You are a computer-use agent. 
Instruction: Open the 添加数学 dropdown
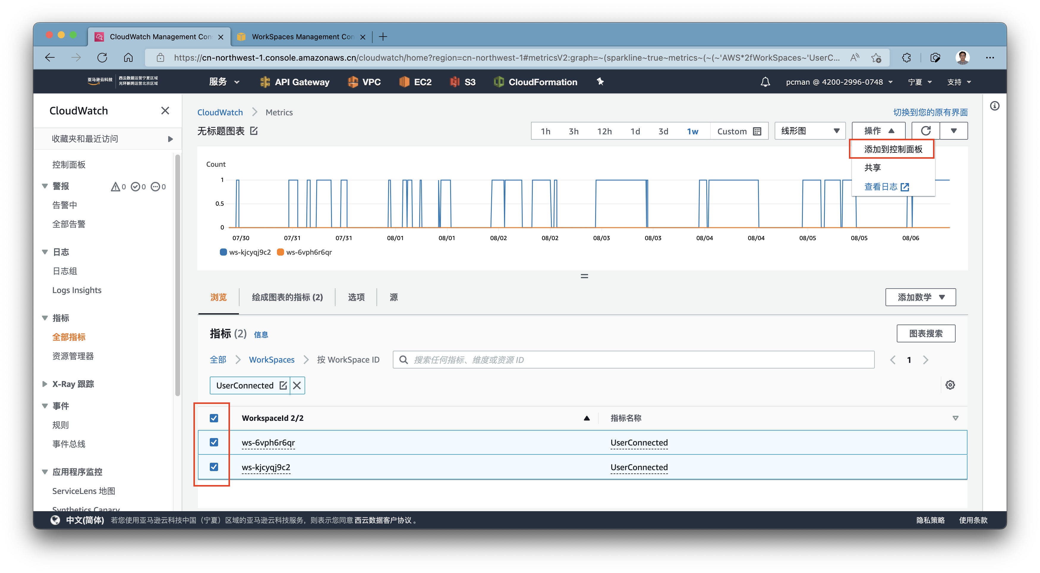click(x=921, y=297)
